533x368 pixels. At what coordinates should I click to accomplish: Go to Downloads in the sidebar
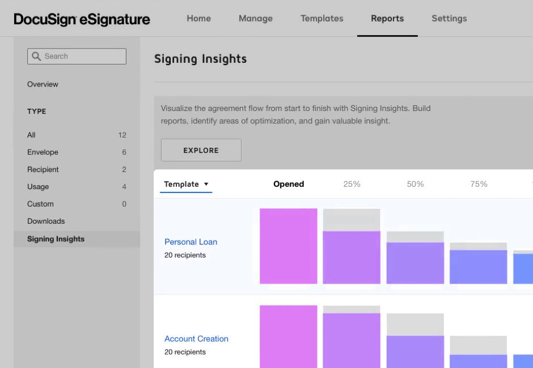[x=46, y=221]
